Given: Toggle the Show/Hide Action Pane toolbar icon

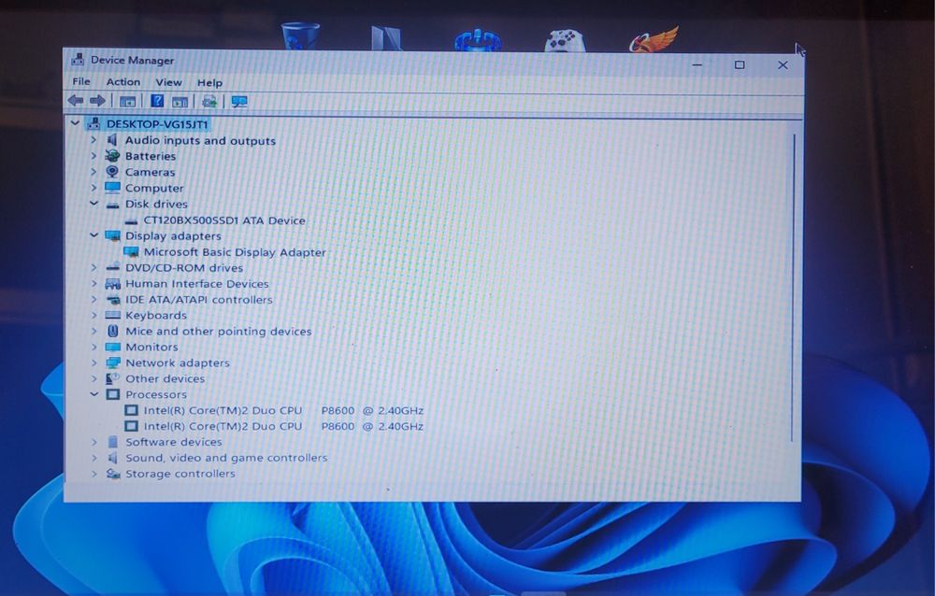Looking at the screenshot, I should [x=180, y=101].
